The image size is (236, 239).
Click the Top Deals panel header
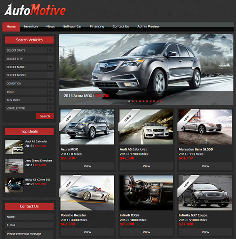pos(29,131)
